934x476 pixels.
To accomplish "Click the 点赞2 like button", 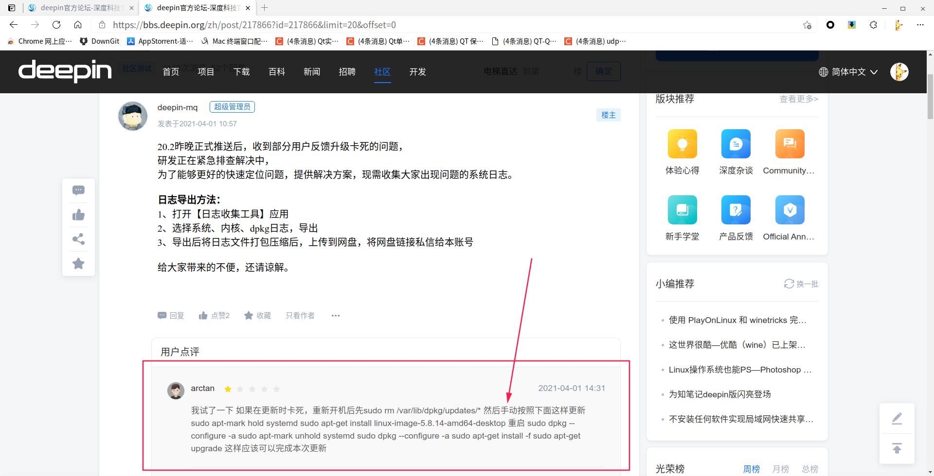I will coord(214,316).
